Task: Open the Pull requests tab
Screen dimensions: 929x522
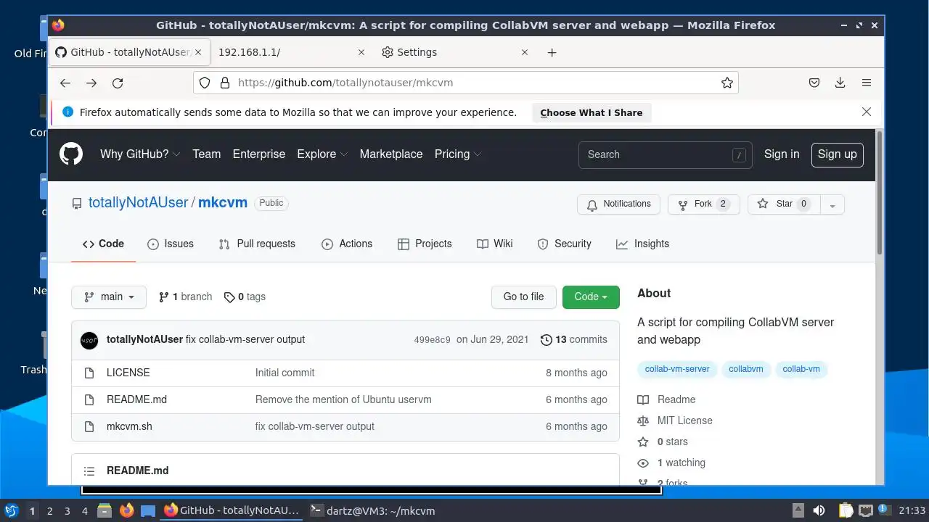Action: (x=257, y=244)
